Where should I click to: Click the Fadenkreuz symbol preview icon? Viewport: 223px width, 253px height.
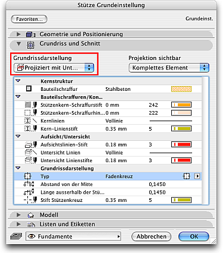point(186,176)
